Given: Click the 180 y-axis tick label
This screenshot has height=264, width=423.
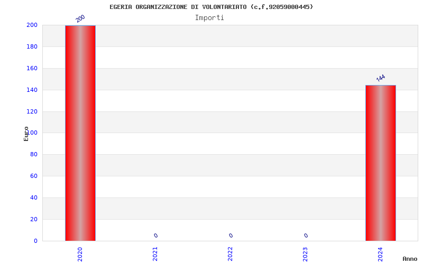Looking at the screenshot, I should coord(32,46).
